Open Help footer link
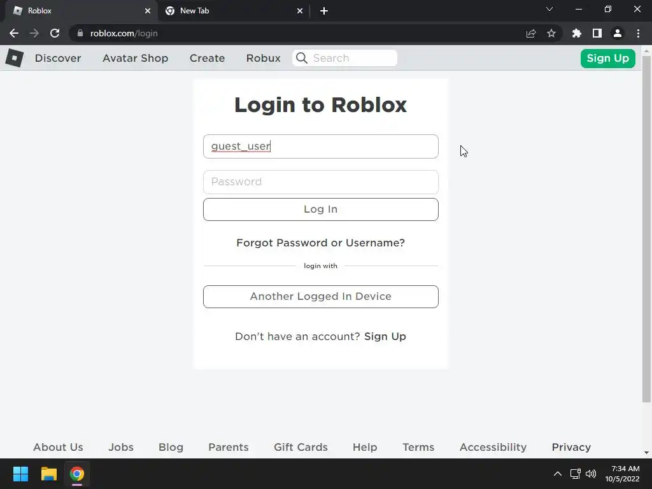 tap(365, 447)
